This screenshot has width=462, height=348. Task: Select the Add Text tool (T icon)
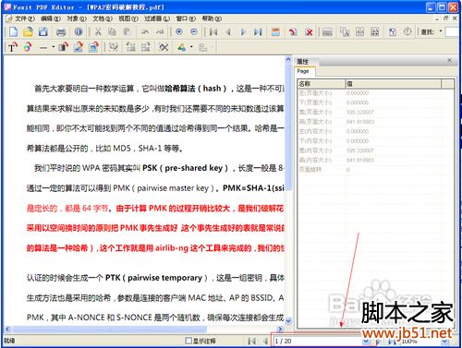tap(12, 47)
